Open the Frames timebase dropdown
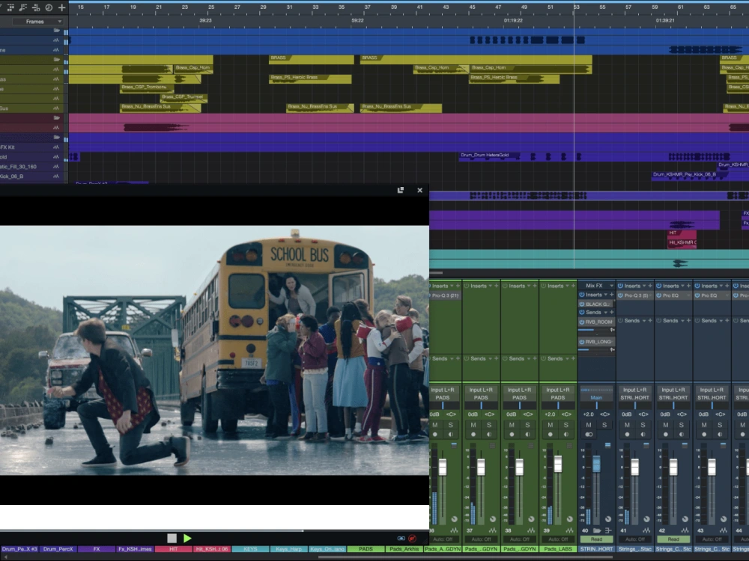749x561 pixels. click(x=37, y=22)
